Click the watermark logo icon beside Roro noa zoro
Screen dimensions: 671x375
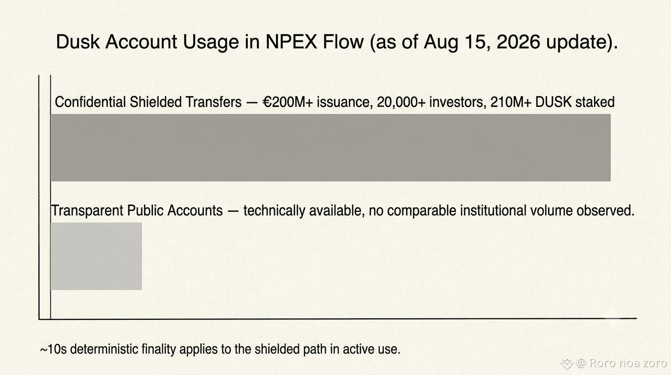pos(567,363)
